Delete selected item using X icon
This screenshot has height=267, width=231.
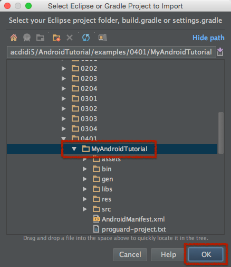click(70, 38)
